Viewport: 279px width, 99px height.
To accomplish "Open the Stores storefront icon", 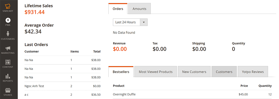I will pos(8,90).
